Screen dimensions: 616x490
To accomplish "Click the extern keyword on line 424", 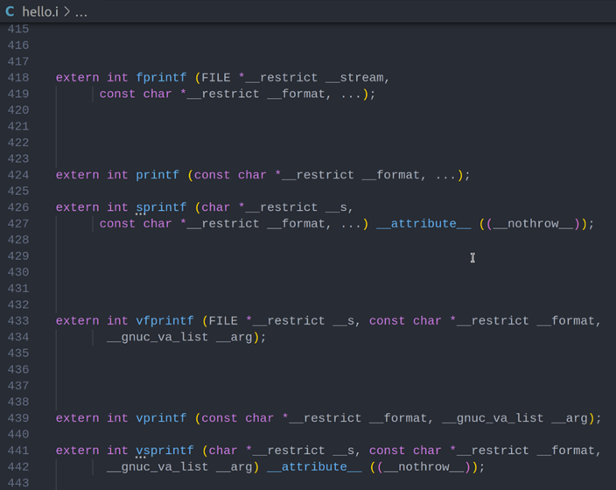I will pyautogui.click(x=77, y=175).
